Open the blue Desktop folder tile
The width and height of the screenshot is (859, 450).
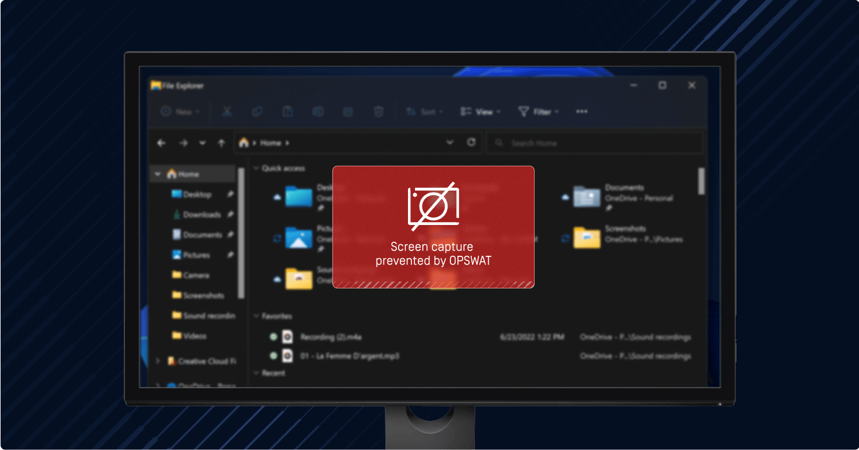click(x=299, y=197)
